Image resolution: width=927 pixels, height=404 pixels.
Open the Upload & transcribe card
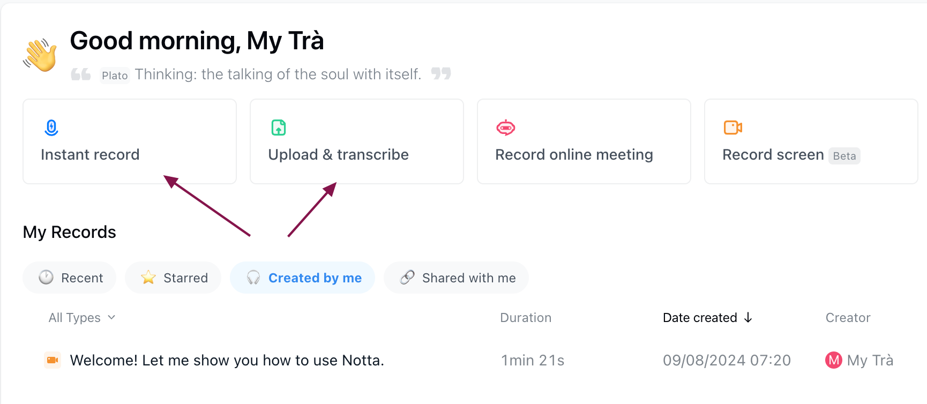356,141
